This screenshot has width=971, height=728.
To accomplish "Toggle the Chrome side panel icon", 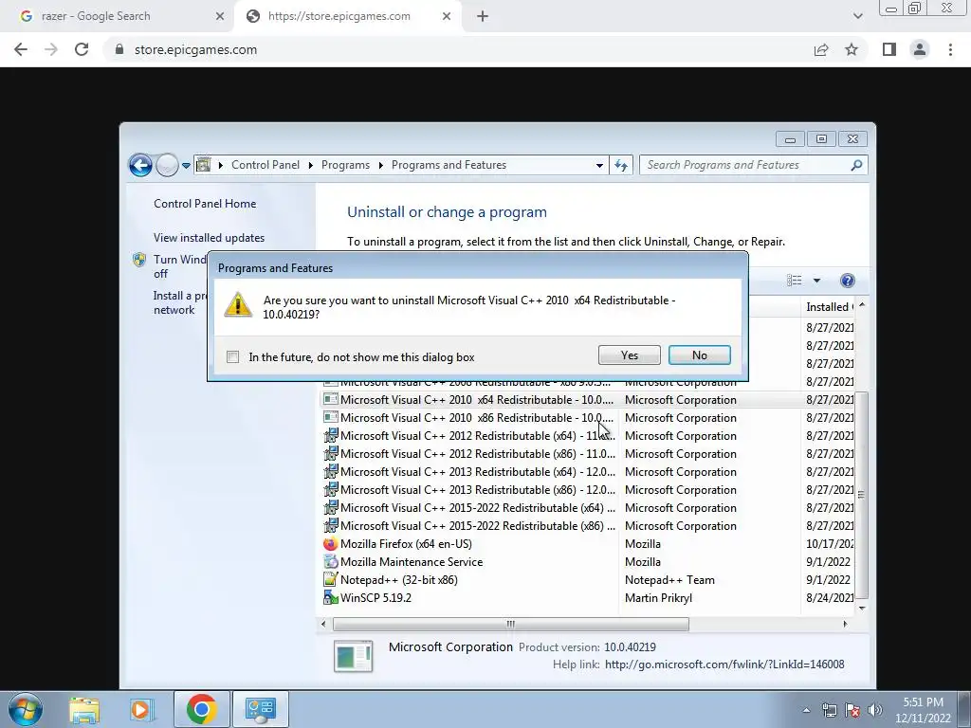I will coord(889,49).
